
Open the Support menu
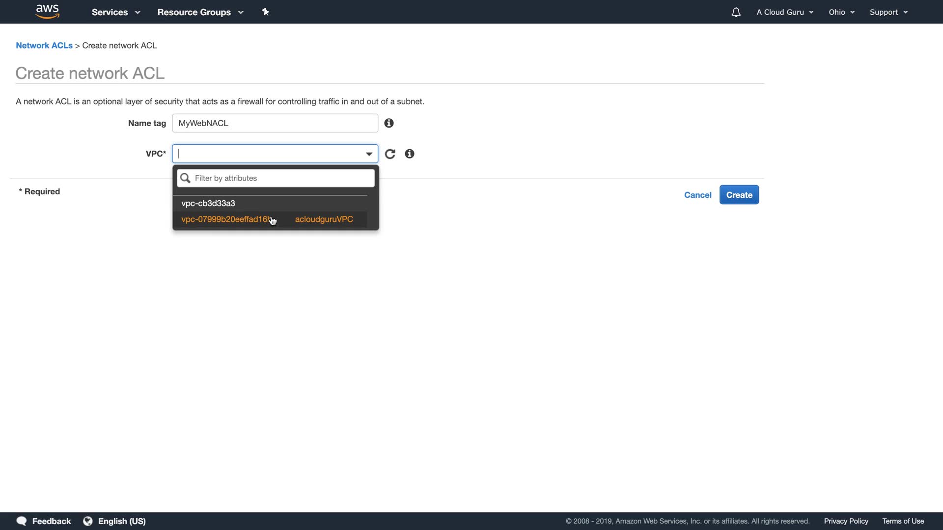[x=888, y=12]
